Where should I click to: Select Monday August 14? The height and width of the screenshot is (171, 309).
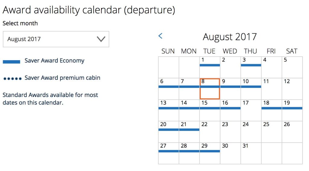pyautogui.click(x=189, y=110)
